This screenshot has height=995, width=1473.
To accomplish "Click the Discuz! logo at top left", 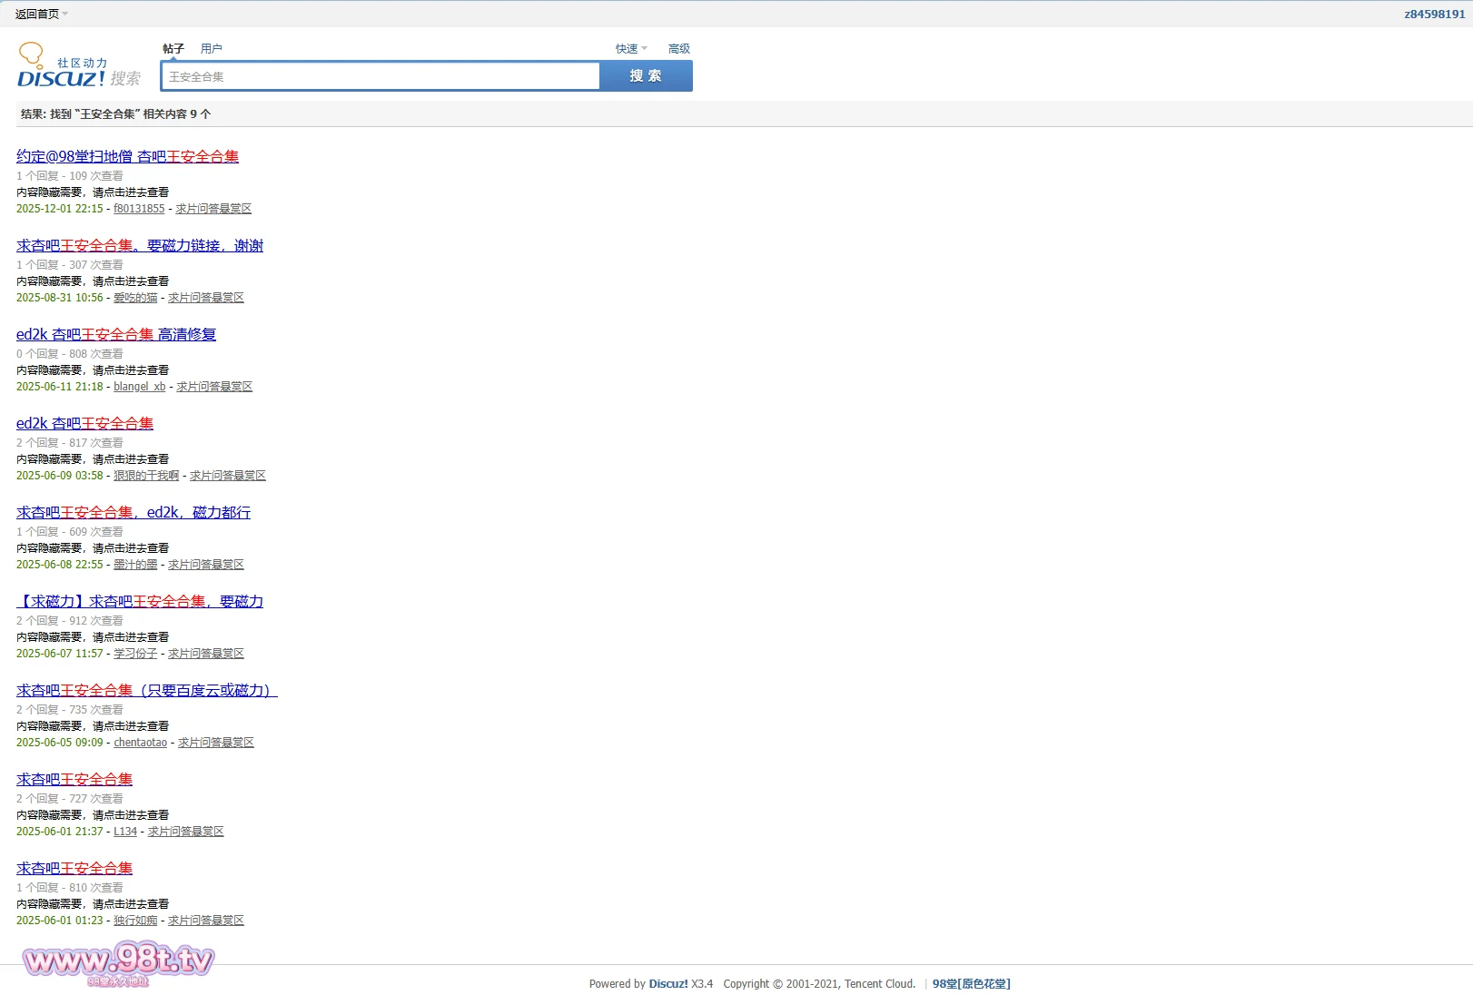I will point(61,66).
